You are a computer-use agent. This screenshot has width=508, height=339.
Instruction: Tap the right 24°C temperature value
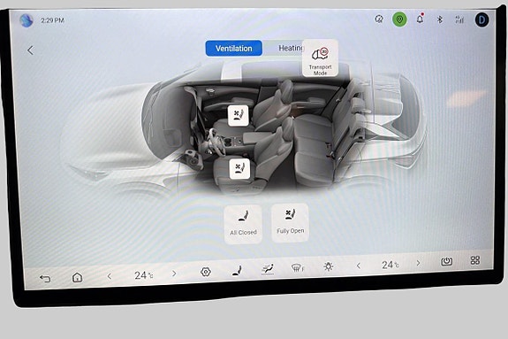390,265
